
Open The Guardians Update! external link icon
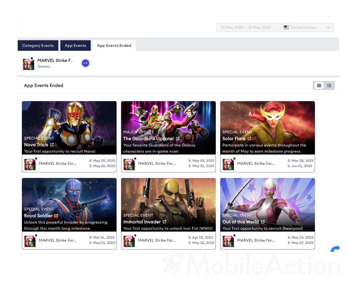178,139
